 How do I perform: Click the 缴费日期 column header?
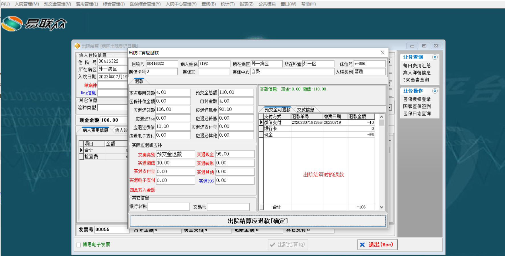[336, 116]
